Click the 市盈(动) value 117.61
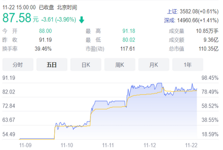This screenshot has height=150, width=223. tap(128, 49)
